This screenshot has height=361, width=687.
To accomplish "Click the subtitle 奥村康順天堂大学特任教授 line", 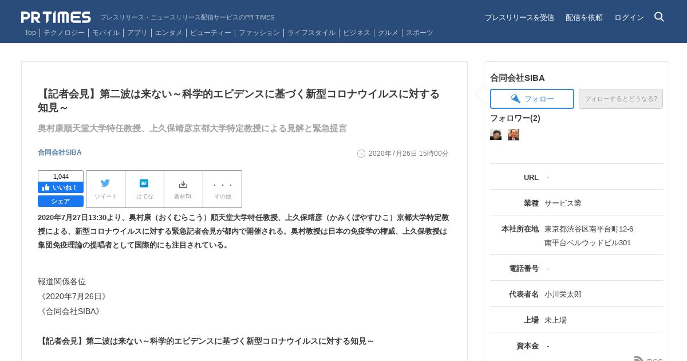I will coord(192,128).
